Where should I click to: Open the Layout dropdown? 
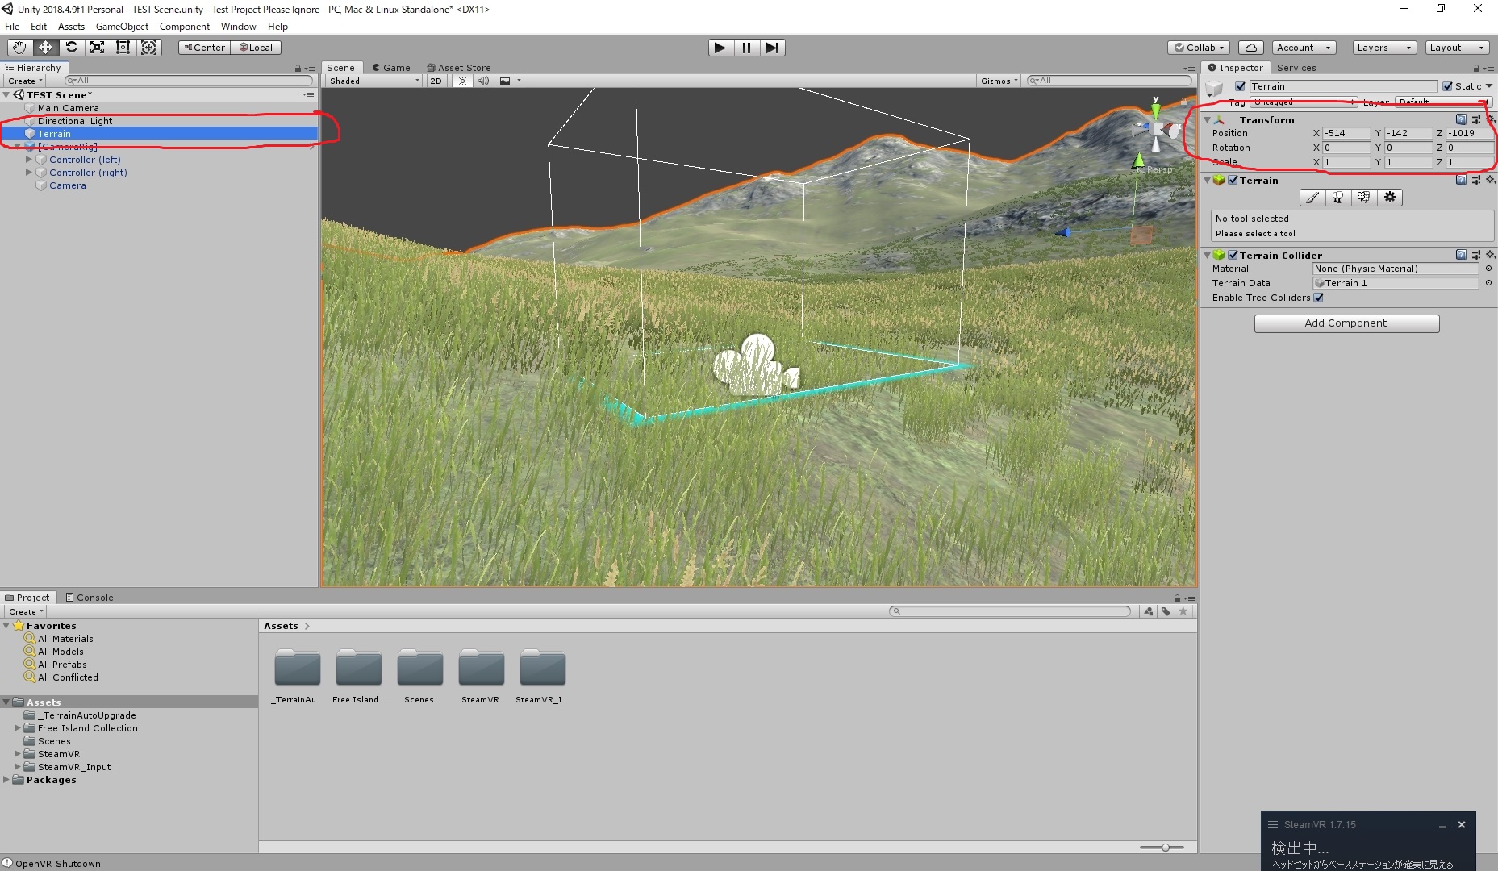tap(1456, 48)
